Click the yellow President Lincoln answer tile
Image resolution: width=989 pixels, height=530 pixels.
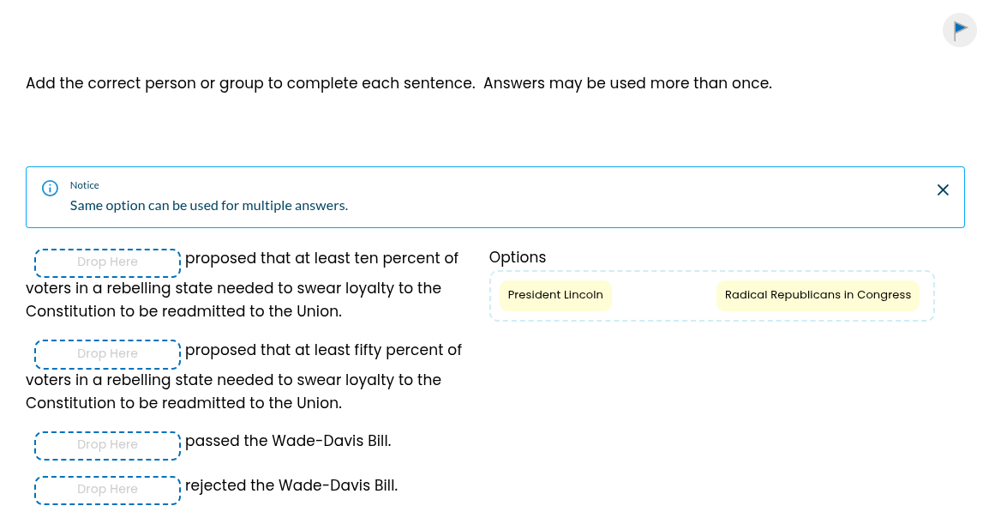tap(555, 295)
